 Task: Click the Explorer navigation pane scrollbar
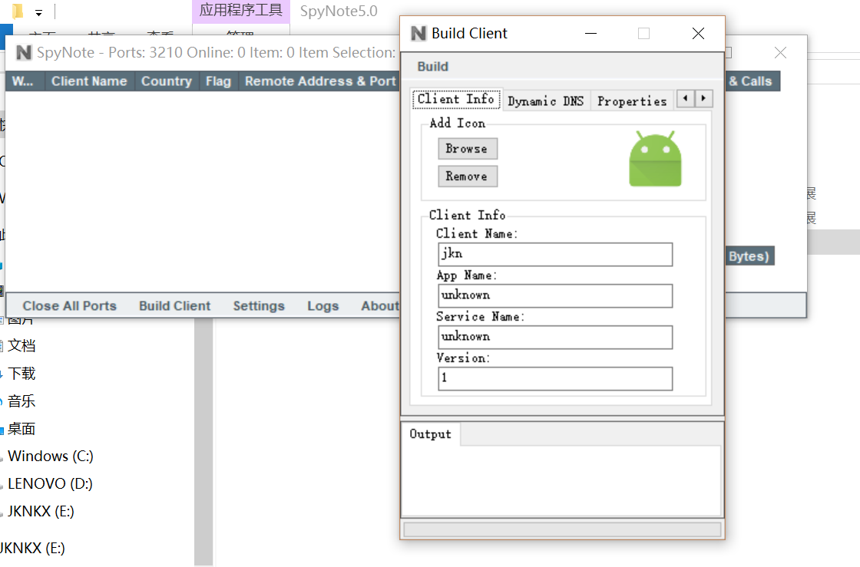(203, 441)
